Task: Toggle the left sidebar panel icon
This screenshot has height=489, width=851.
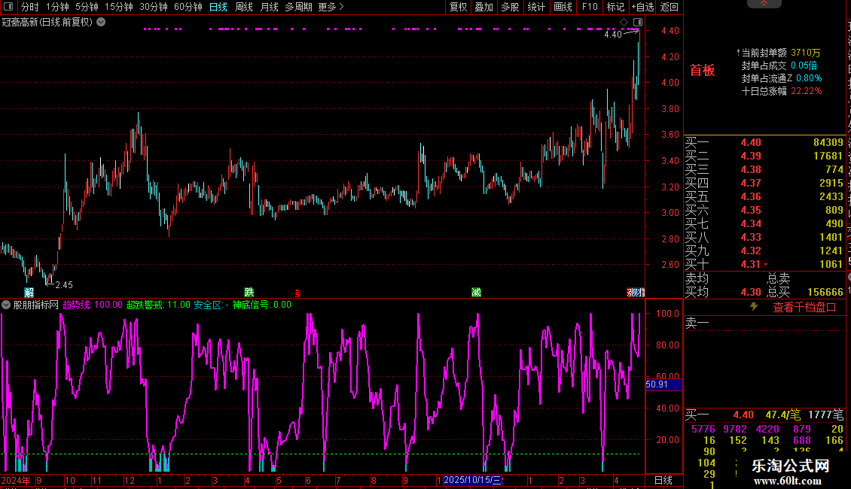Action: (8, 7)
